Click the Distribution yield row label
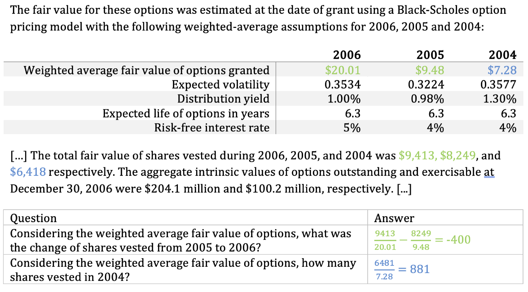This screenshot has height=292, width=528. click(223, 99)
